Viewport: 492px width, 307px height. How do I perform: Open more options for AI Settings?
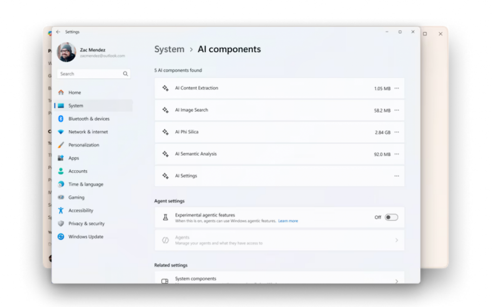point(397,176)
